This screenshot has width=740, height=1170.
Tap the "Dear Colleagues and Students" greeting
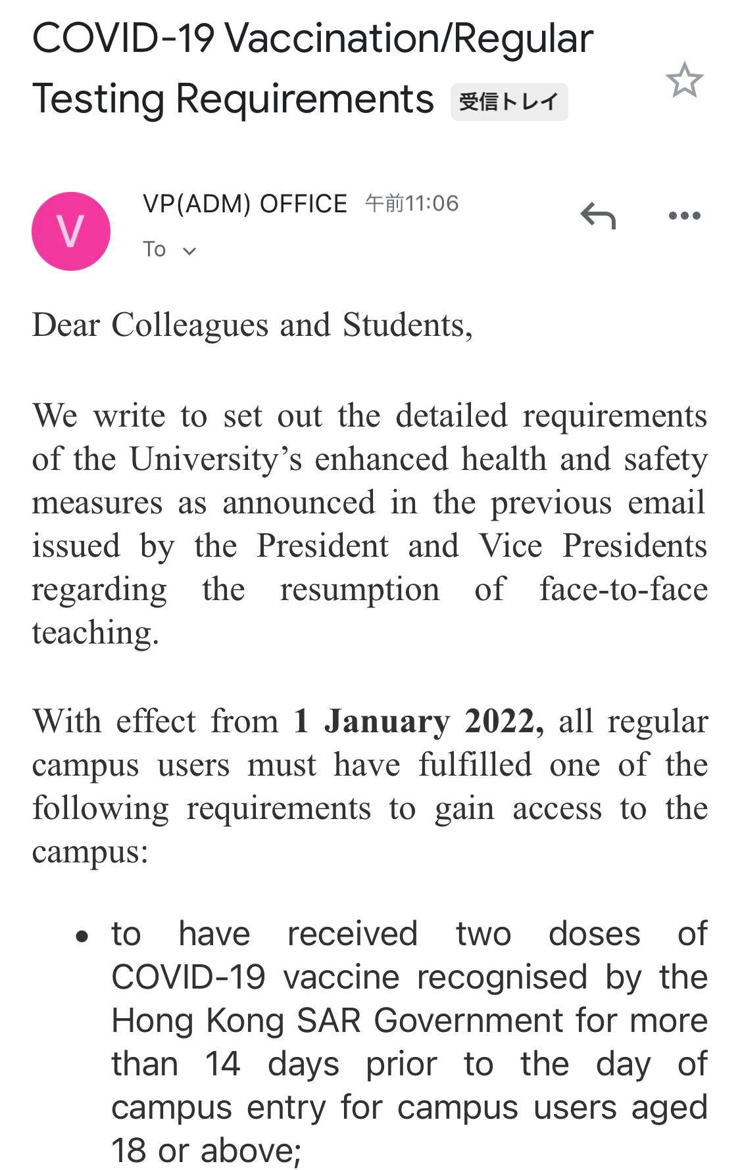pos(252,325)
